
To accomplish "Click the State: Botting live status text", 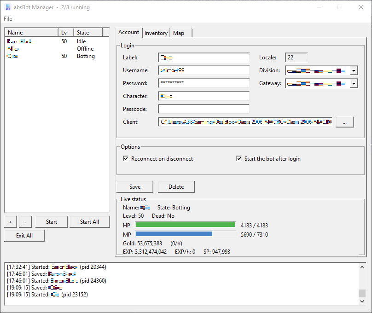I will click(174, 208).
